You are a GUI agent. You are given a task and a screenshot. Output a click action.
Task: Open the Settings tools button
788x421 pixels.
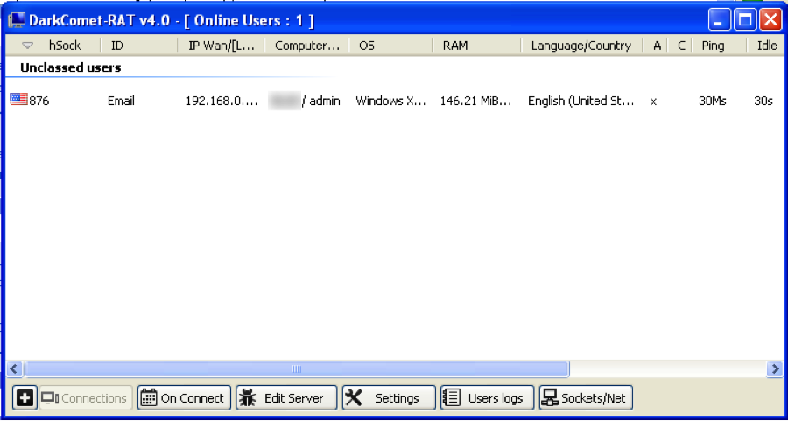click(x=389, y=398)
